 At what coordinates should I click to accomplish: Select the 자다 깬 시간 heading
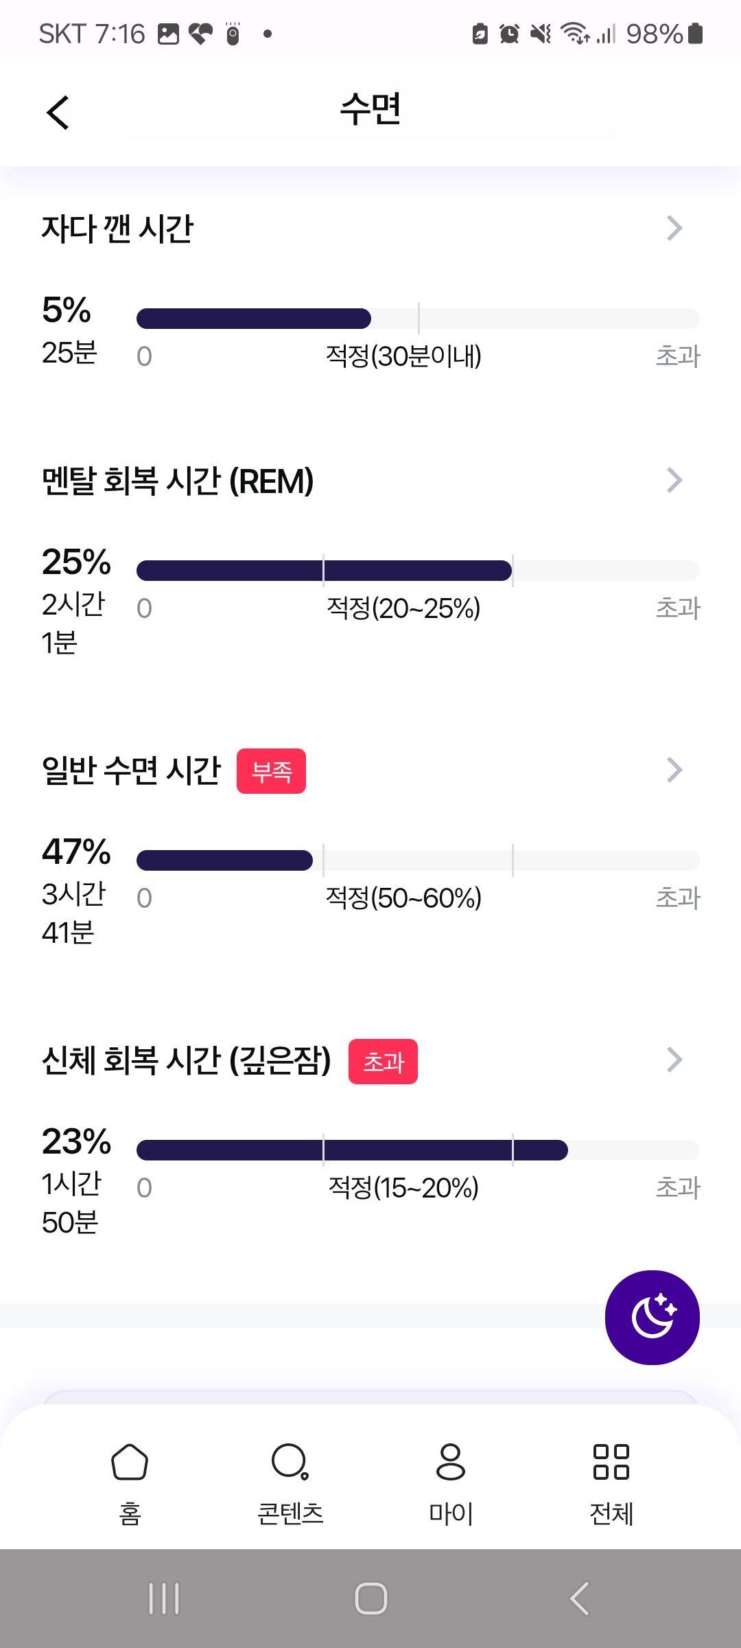[x=117, y=228]
